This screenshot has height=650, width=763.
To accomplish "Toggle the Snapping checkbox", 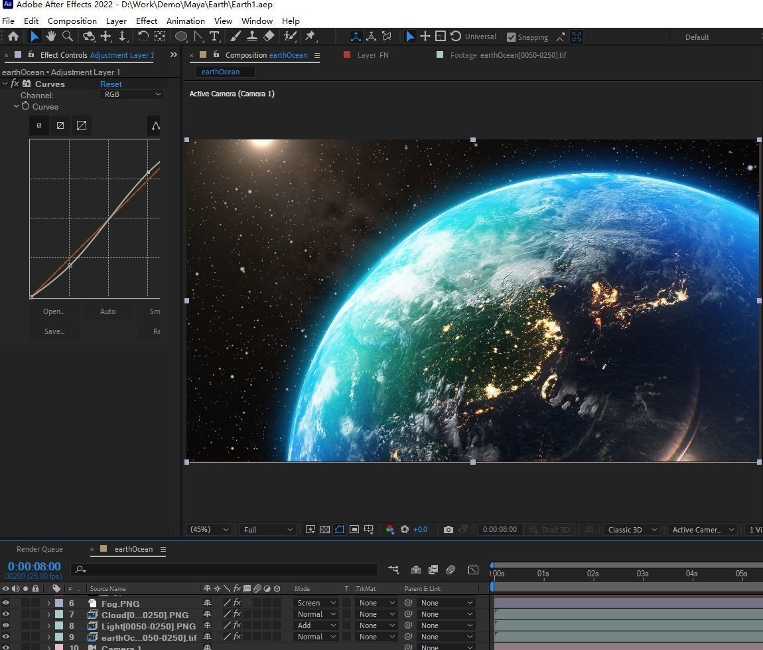I will click(511, 37).
